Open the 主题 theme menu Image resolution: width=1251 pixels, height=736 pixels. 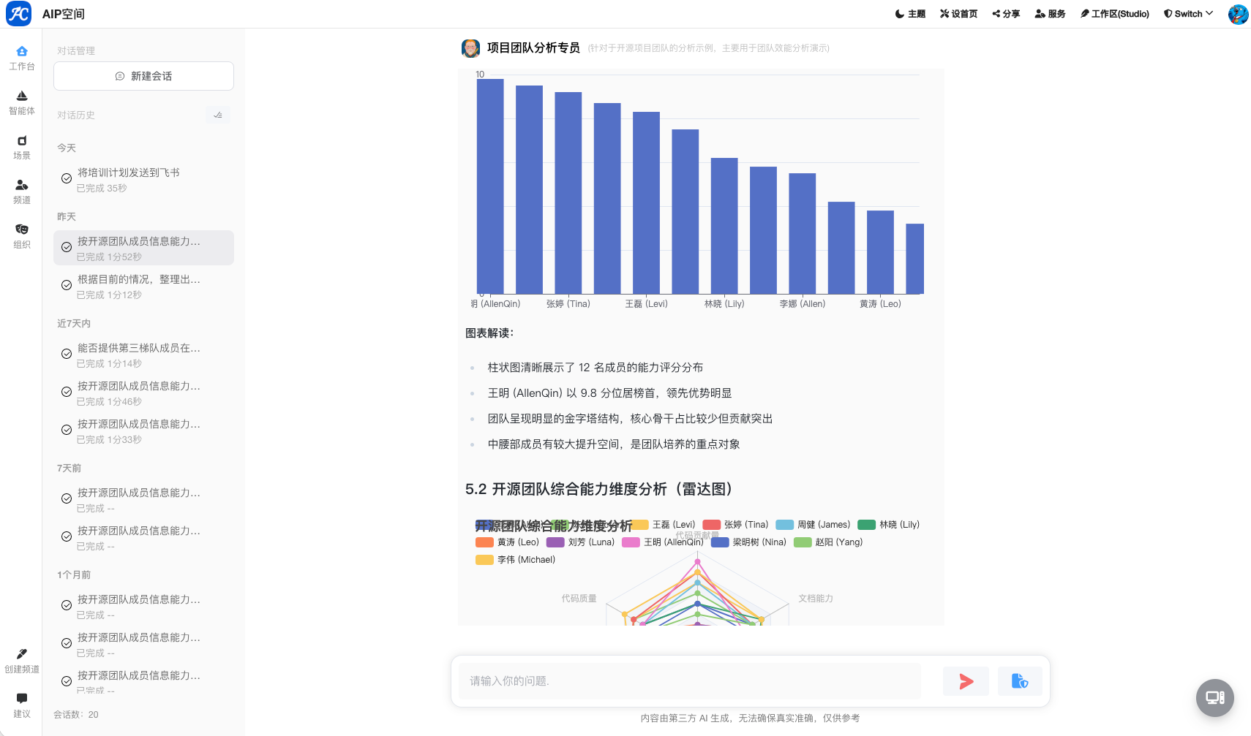[910, 14]
